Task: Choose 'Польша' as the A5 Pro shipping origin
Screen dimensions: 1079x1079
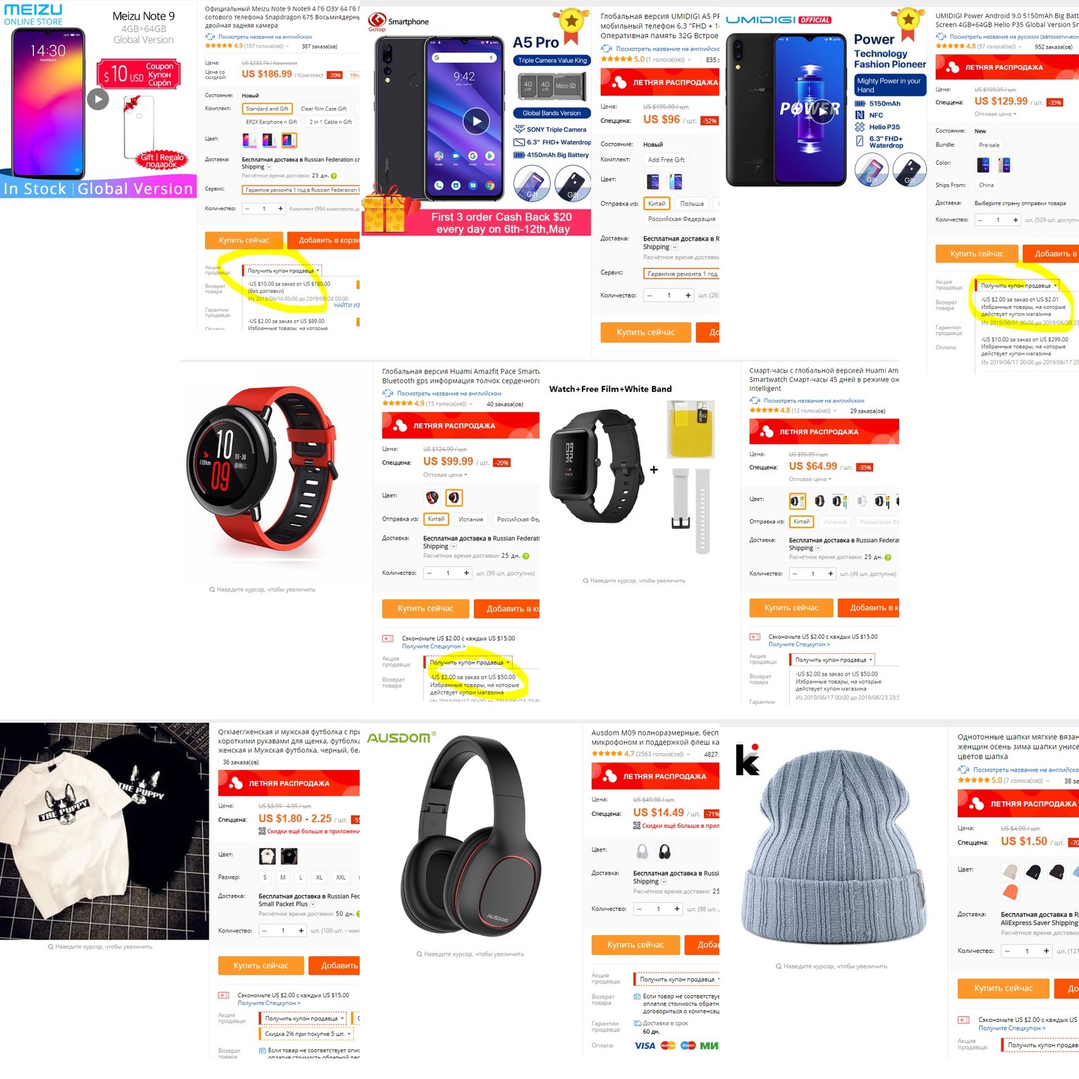Action: click(692, 204)
